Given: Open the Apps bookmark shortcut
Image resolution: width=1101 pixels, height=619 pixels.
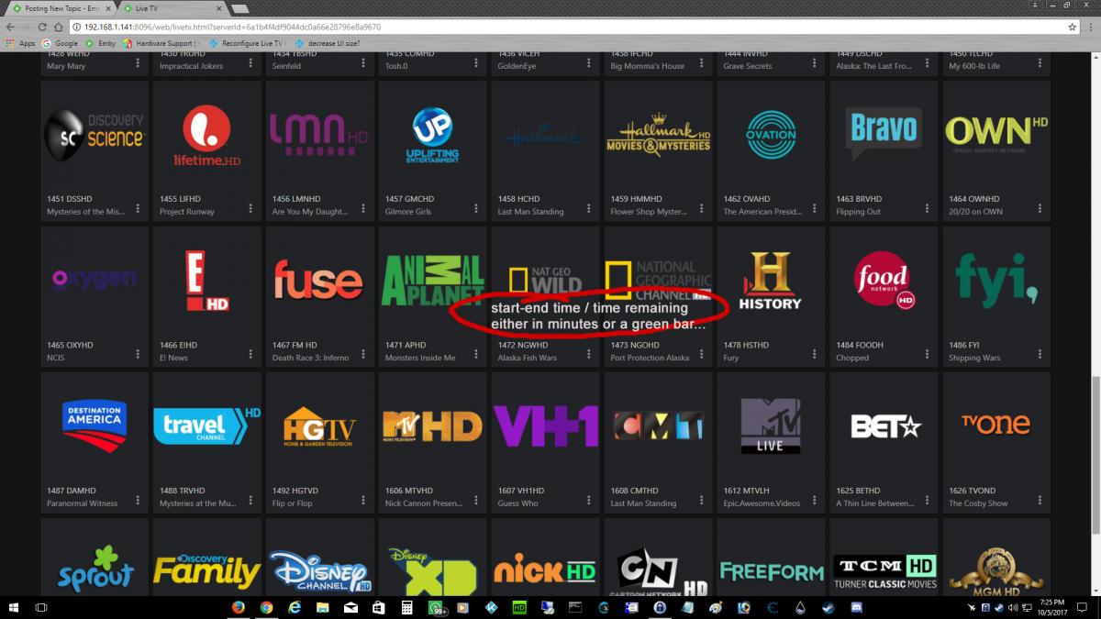Looking at the screenshot, I should pos(20,43).
